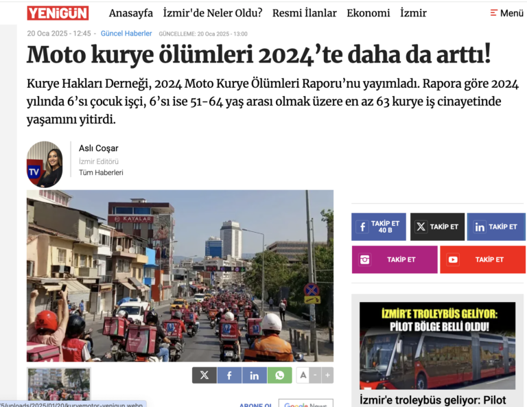Open Güncel Haberler category link
This screenshot has height=407, width=527.
(126, 34)
